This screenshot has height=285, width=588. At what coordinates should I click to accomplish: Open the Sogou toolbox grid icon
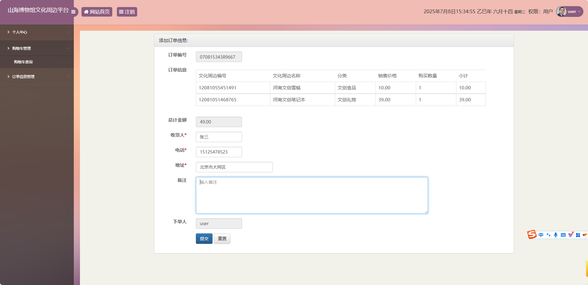578,235
